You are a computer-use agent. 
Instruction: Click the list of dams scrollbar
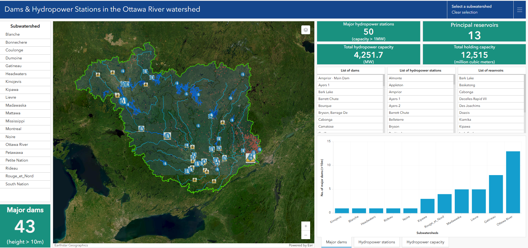pyautogui.click(x=384, y=104)
